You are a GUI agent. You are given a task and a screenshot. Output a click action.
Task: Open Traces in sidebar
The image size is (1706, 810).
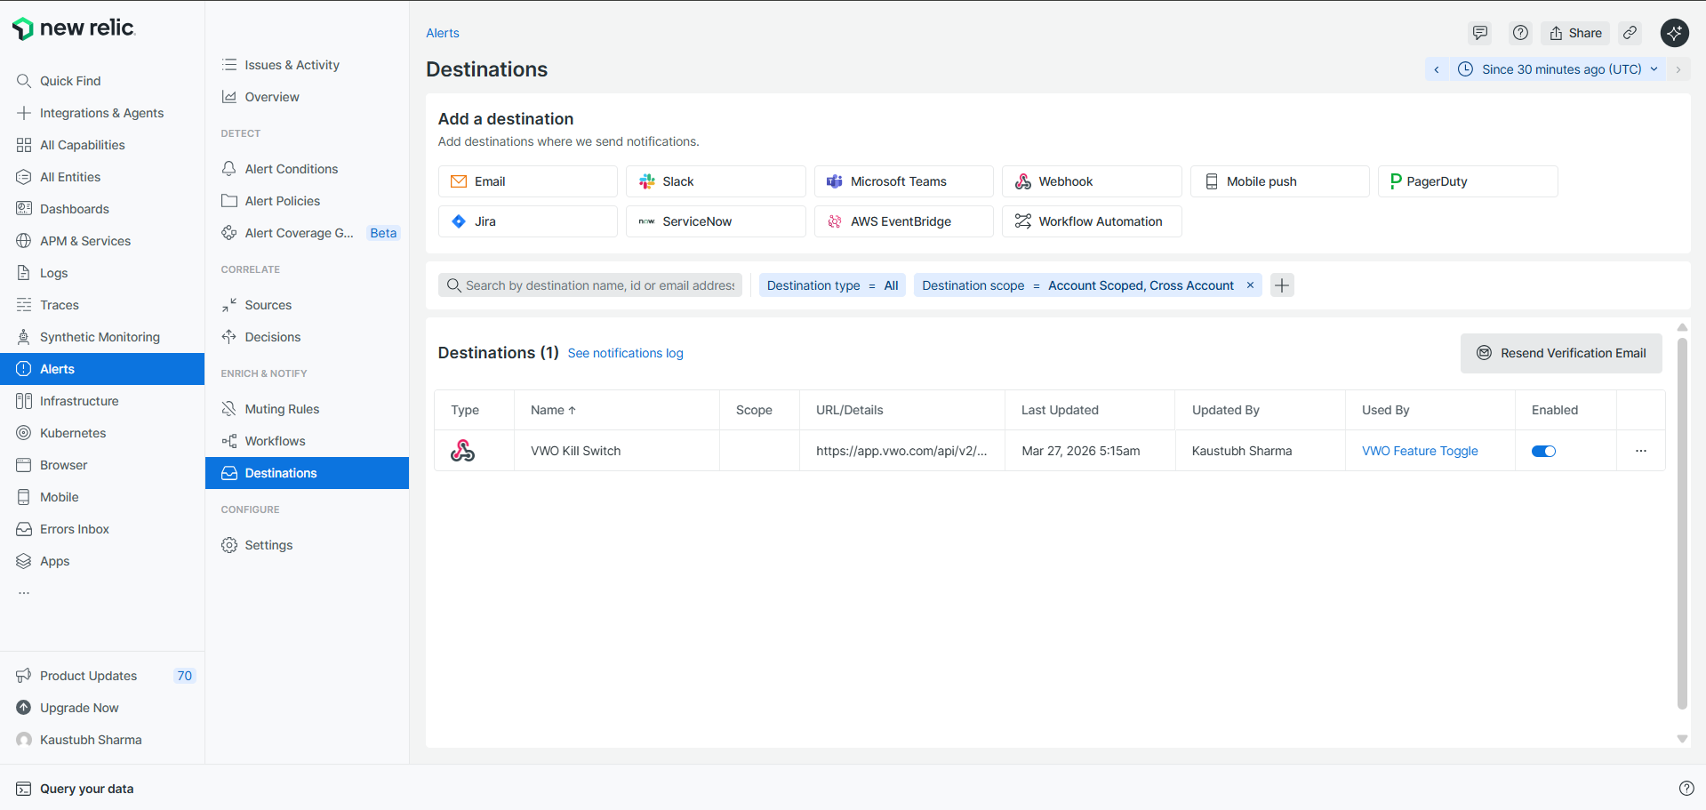point(102,305)
